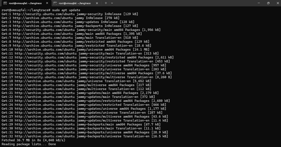Select the first langtrace tab title
The width and height of the screenshot is (281, 147).
pyautogui.click(x=25, y=3)
